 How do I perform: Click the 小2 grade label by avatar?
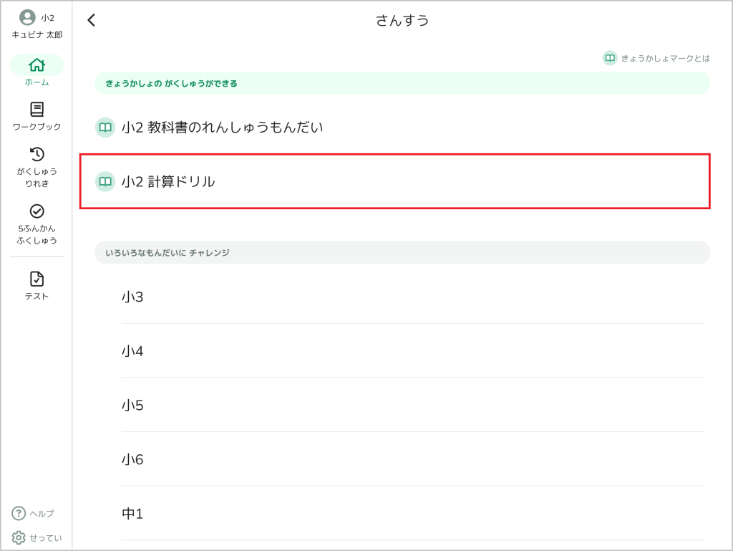click(x=48, y=18)
